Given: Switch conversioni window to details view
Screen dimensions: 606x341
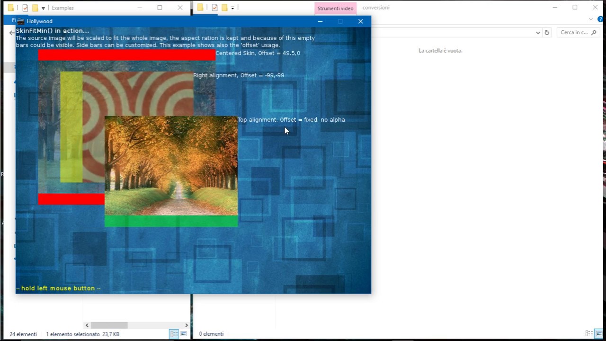Looking at the screenshot, I should point(589,334).
